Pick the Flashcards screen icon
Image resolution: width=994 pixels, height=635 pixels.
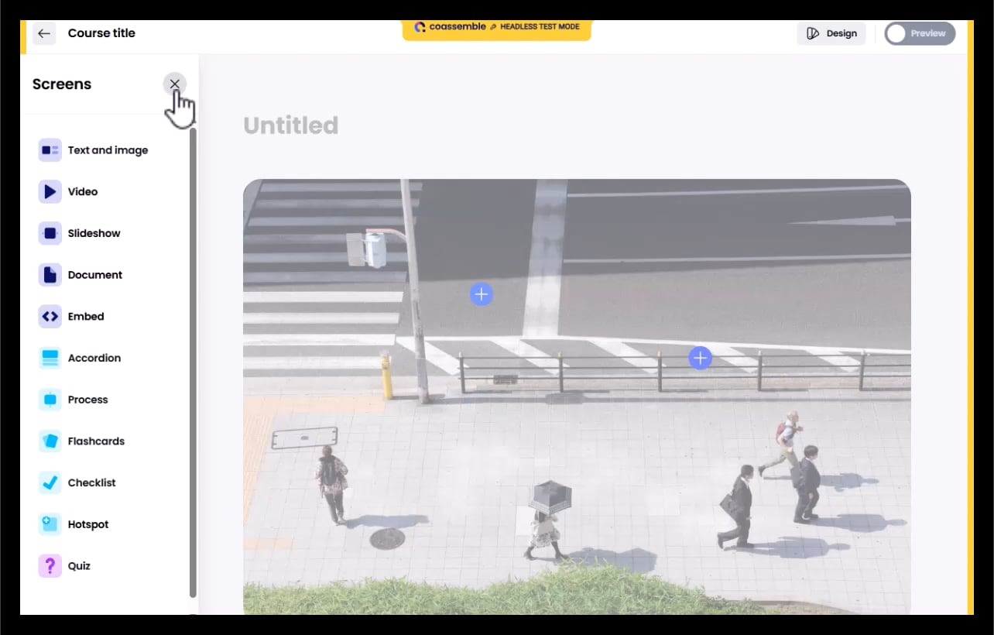(x=50, y=441)
